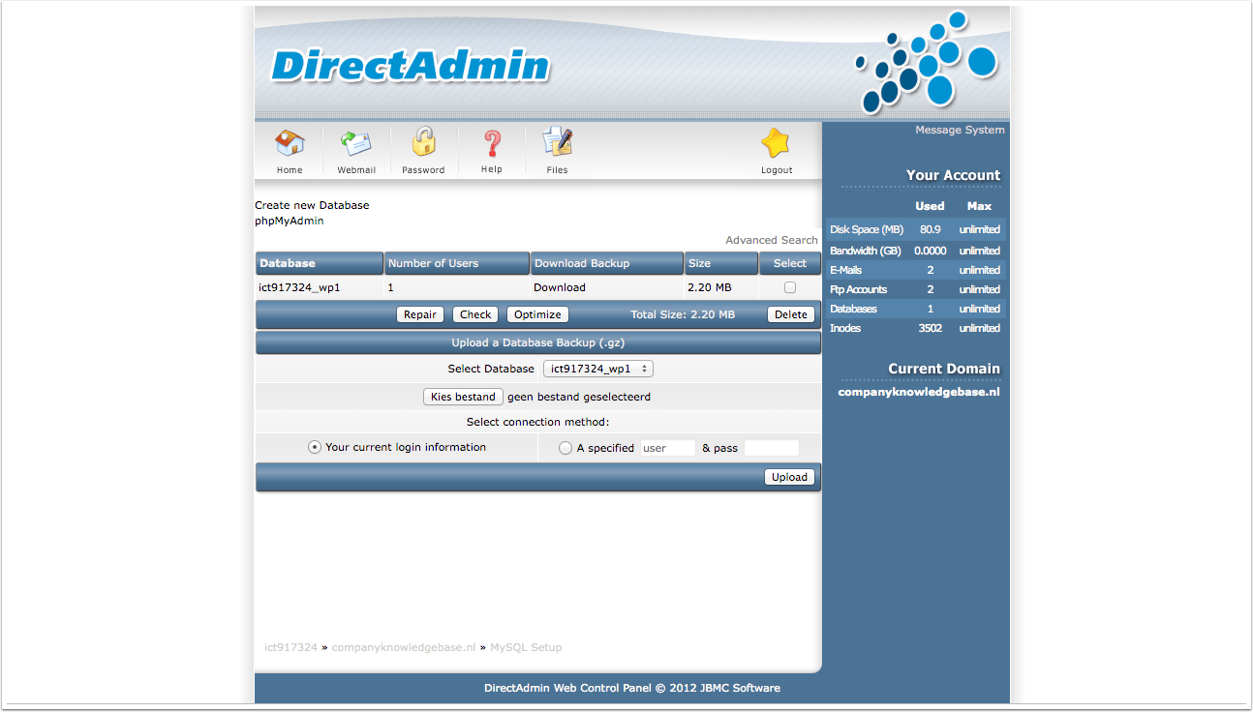Open the Webmail envelope icon
The image size is (1253, 712).
[x=355, y=143]
